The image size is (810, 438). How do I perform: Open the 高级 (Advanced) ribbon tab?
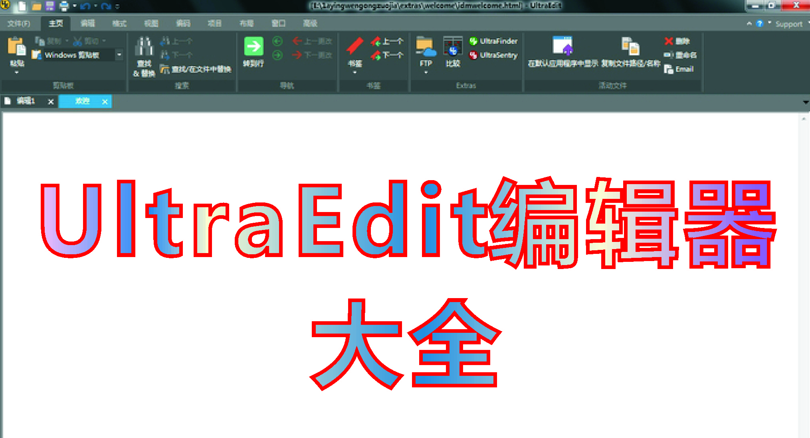310,23
